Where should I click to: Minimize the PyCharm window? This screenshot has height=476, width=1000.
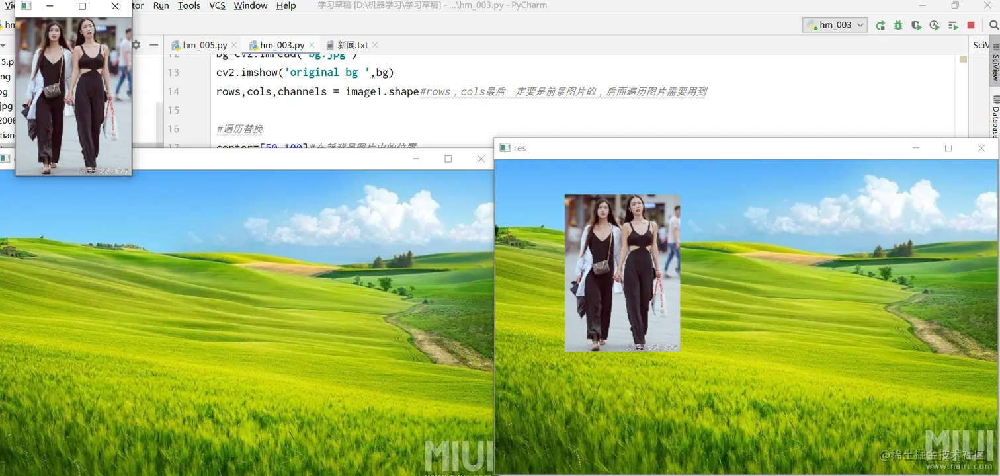[x=922, y=5]
